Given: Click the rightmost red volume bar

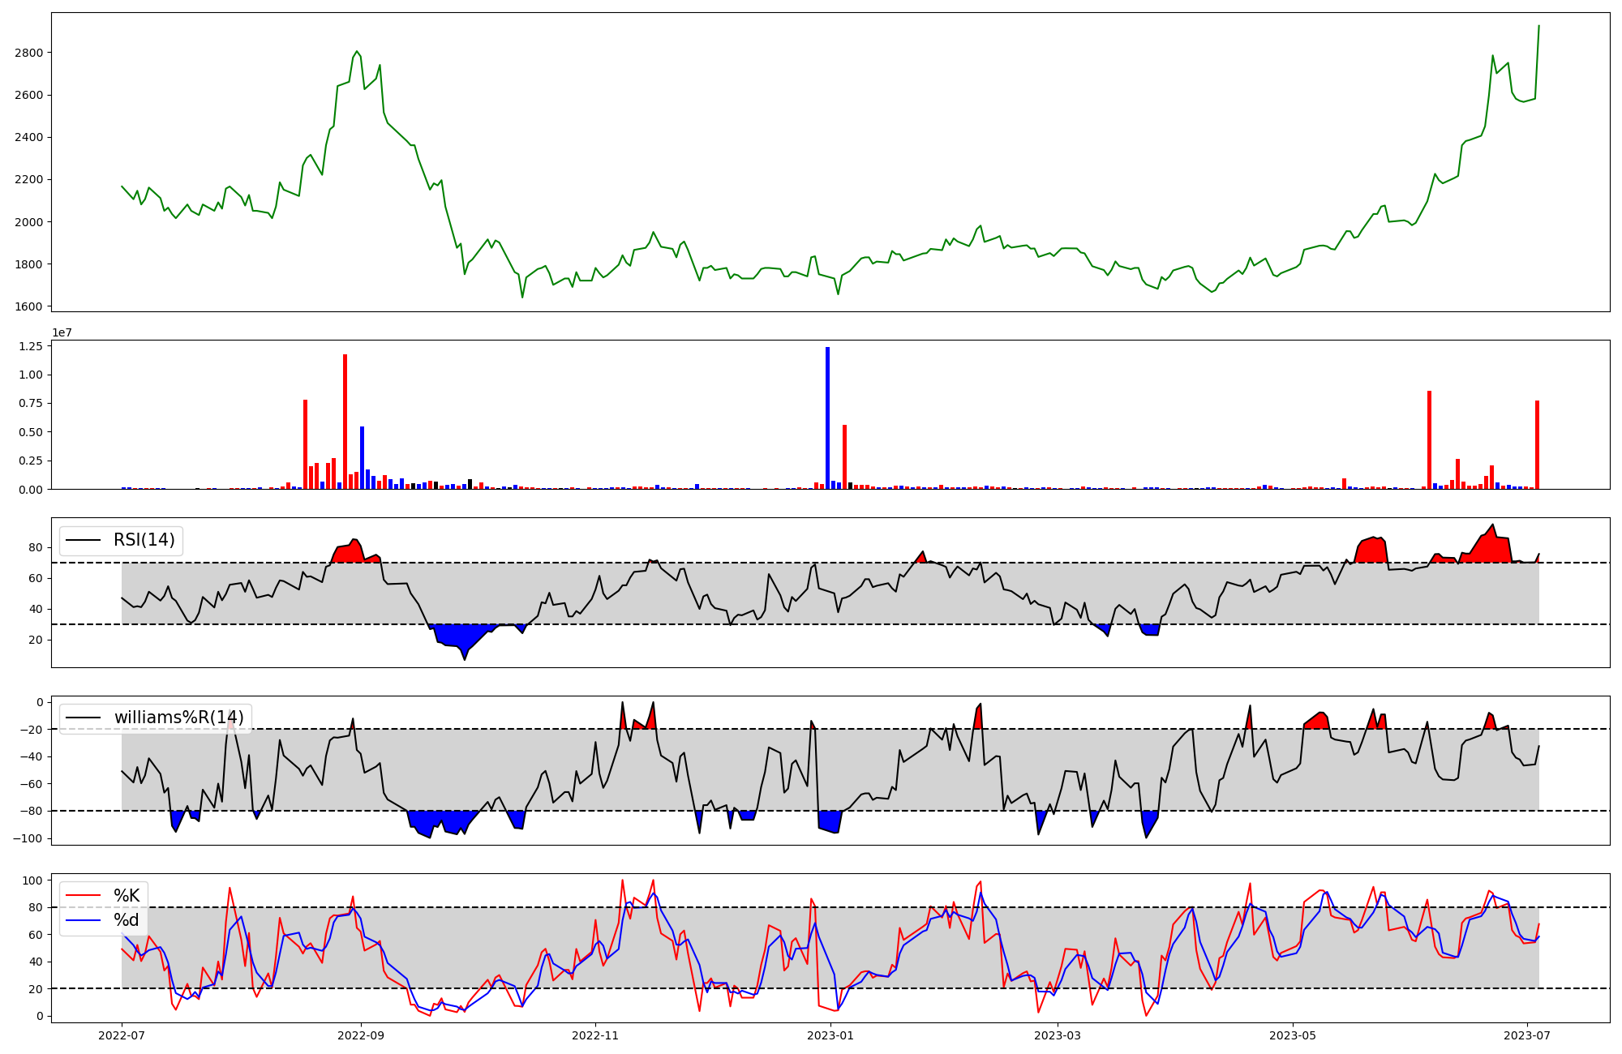Looking at the screenshot, I should click(1537, 444).
